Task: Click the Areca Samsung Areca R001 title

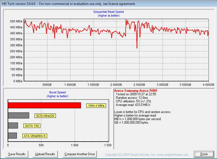Action: [x=136, y=91]
